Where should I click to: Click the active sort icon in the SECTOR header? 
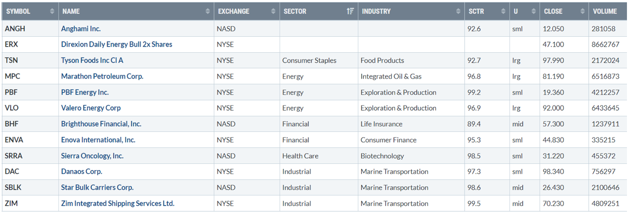(350, 11)
